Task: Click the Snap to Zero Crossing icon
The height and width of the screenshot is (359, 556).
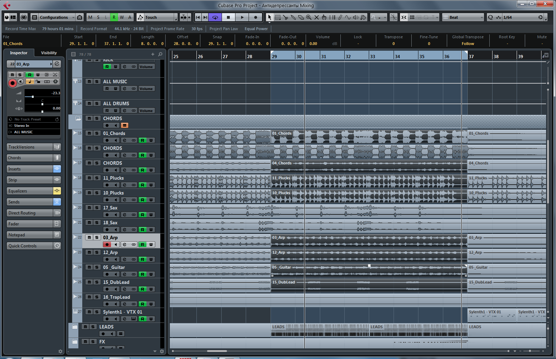Action: (x=394, y=17)
